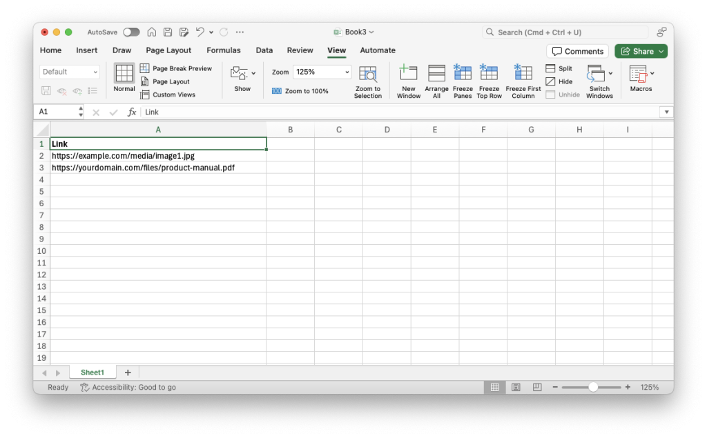Screen dimensions: 707x438
Task: Click the Freeze Top Row icon
Action: pyautogui.click(x=489, y=79)
